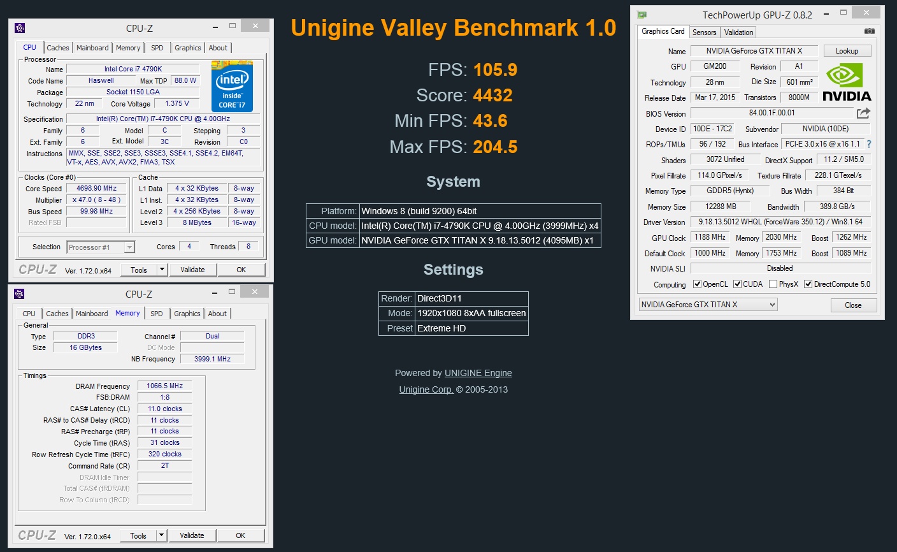Open Mainboard tab in top CPU-Z
The image size is (897, 552).
click(x=92, y=48)
